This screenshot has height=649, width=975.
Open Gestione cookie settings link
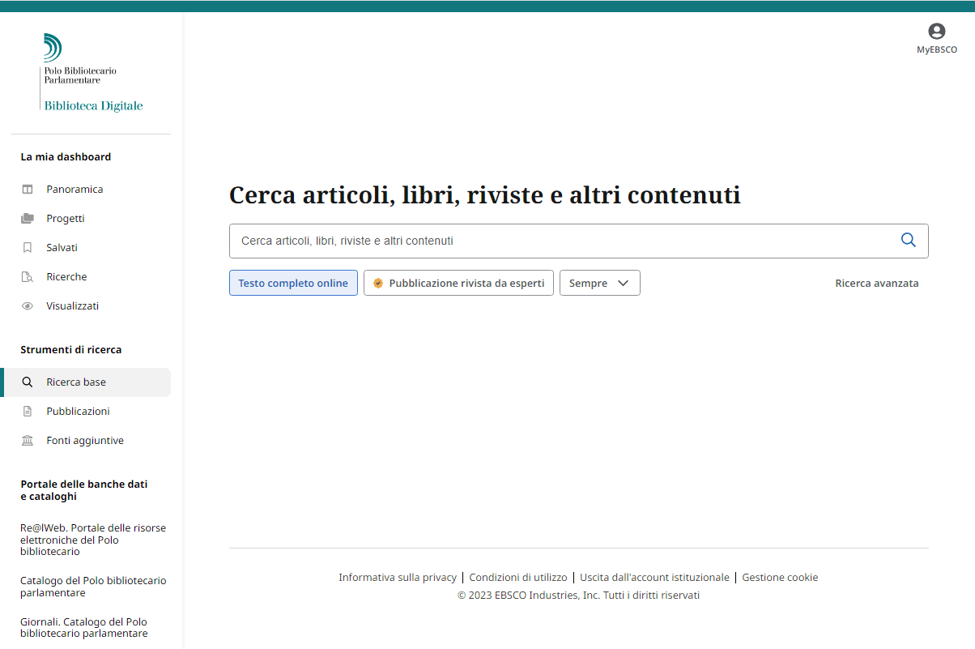coord(780,578)
